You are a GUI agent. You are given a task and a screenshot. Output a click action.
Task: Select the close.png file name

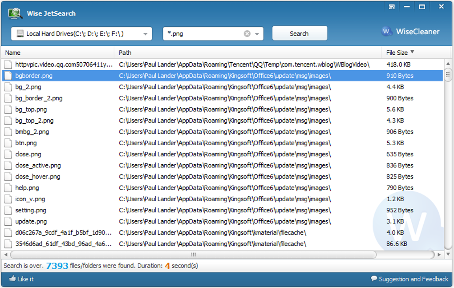[28, 154]
